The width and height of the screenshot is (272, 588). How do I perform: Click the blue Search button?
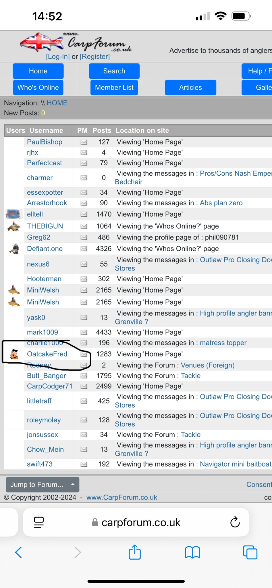(114, 71)
